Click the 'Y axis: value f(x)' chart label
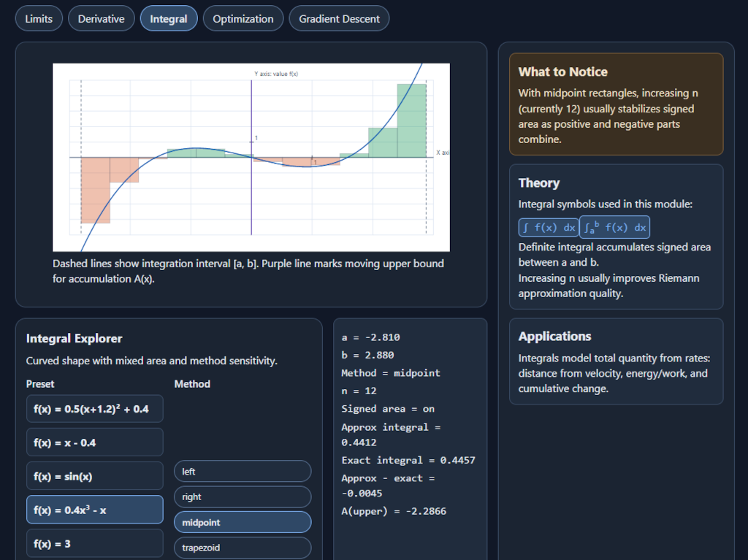The image size is (748, 560). [x=276, y=74]
